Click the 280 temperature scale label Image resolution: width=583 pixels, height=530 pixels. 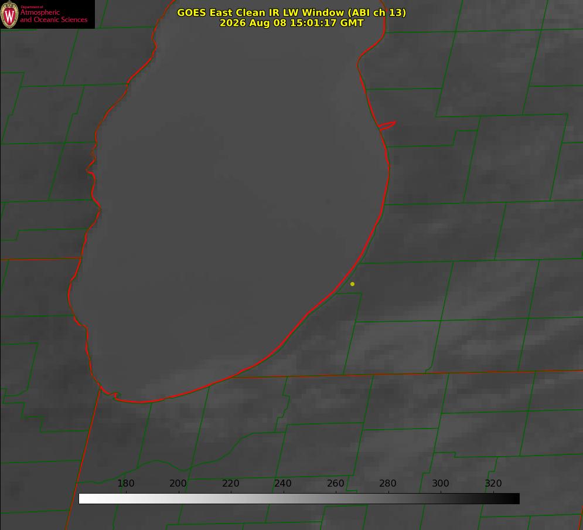pos(388,483)
